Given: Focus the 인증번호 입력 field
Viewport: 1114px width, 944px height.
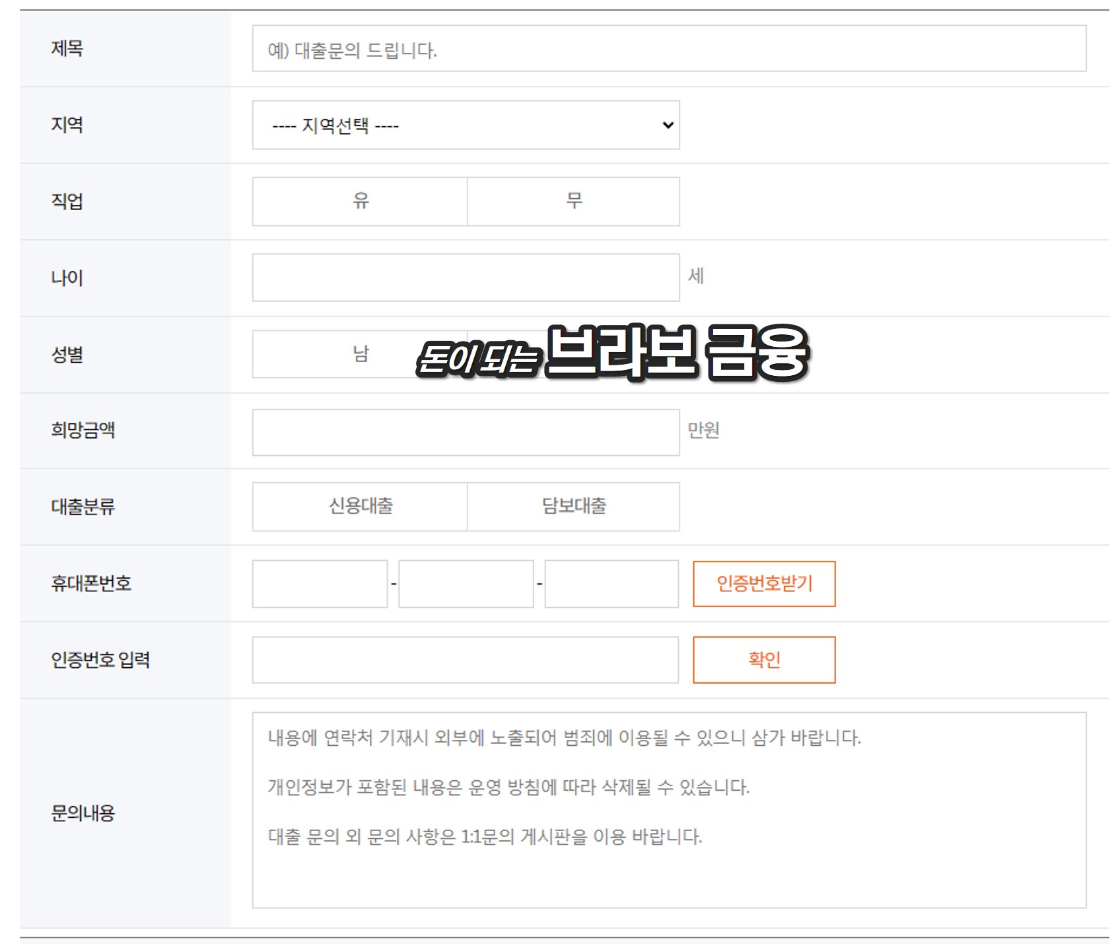Looking at the screenshot, I should click(x=466, y=660).
